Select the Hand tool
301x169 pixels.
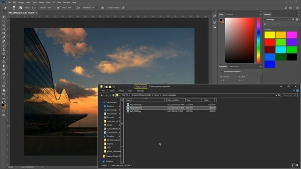click(x=4, y=90)
